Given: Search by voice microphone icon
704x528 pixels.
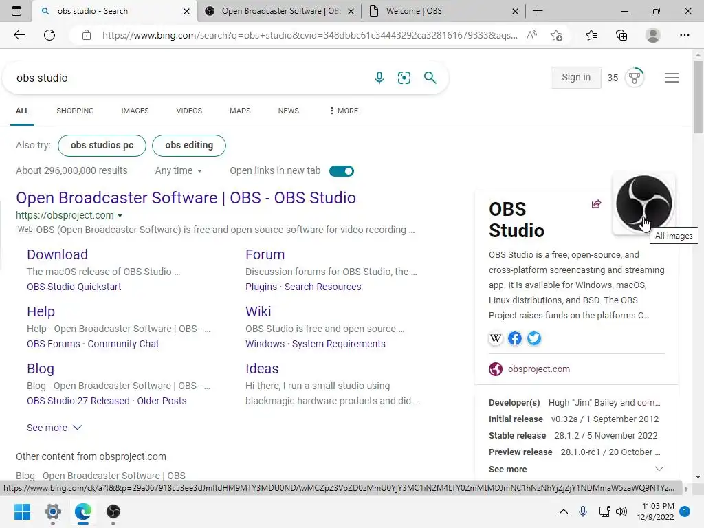Looking at the screenshot, I should coord(379,78).
